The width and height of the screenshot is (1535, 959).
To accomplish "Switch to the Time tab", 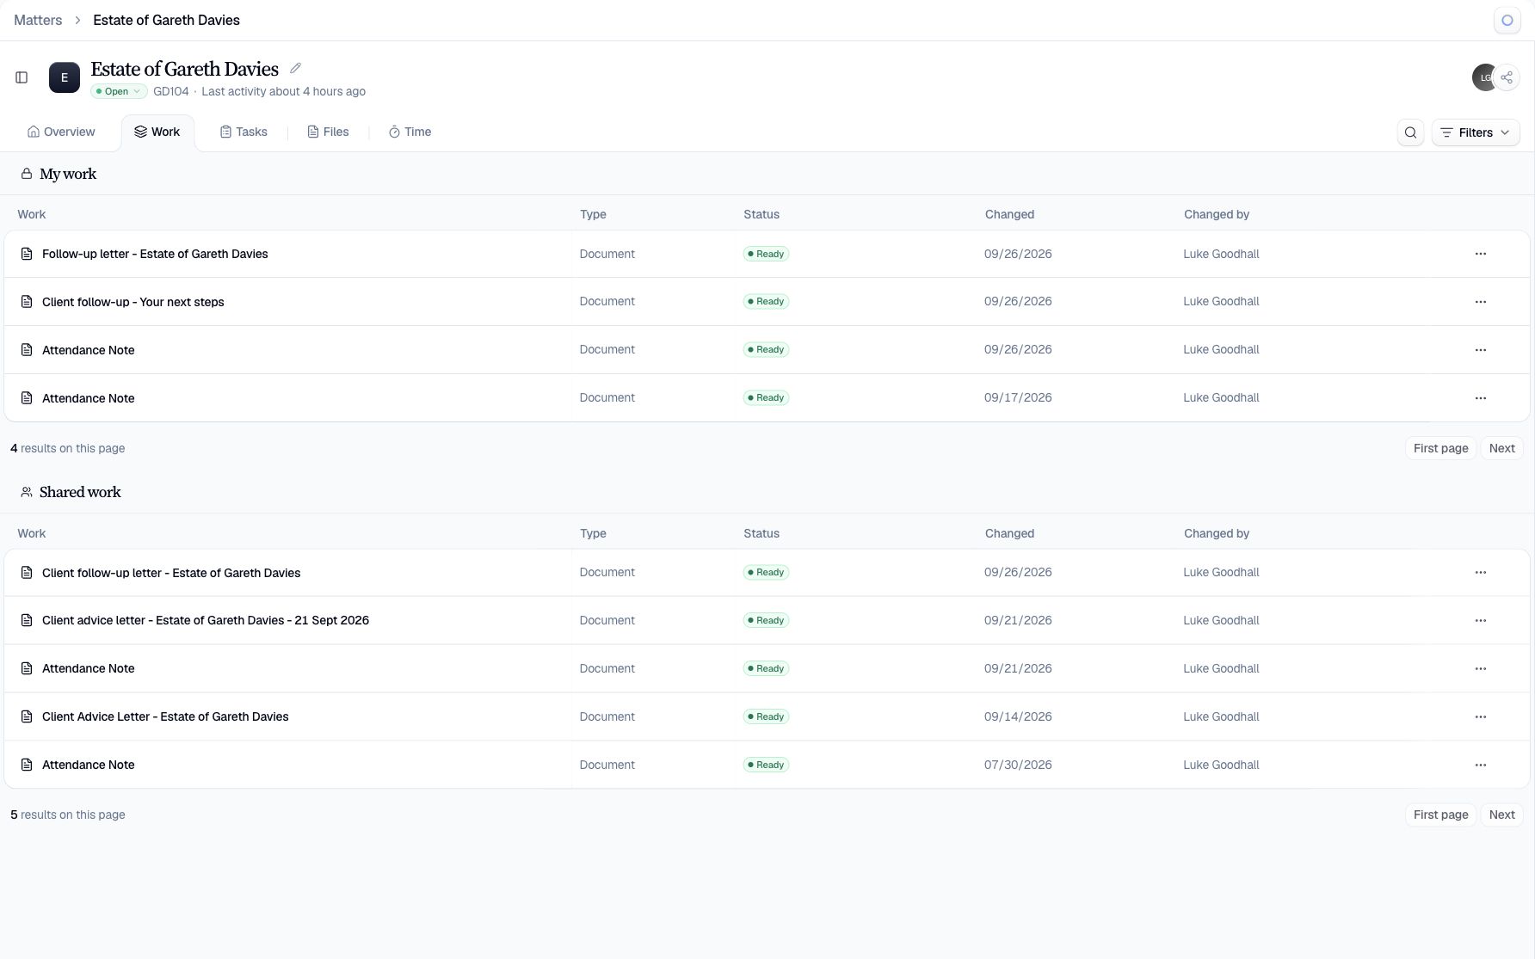I will pyautogui.click(x=410, y=132).
